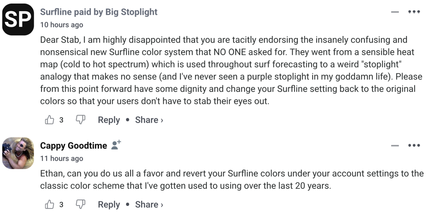Click Cappy Goodtime's profile photo
Viewport: 429px width, 217px height.
[18, 153]
